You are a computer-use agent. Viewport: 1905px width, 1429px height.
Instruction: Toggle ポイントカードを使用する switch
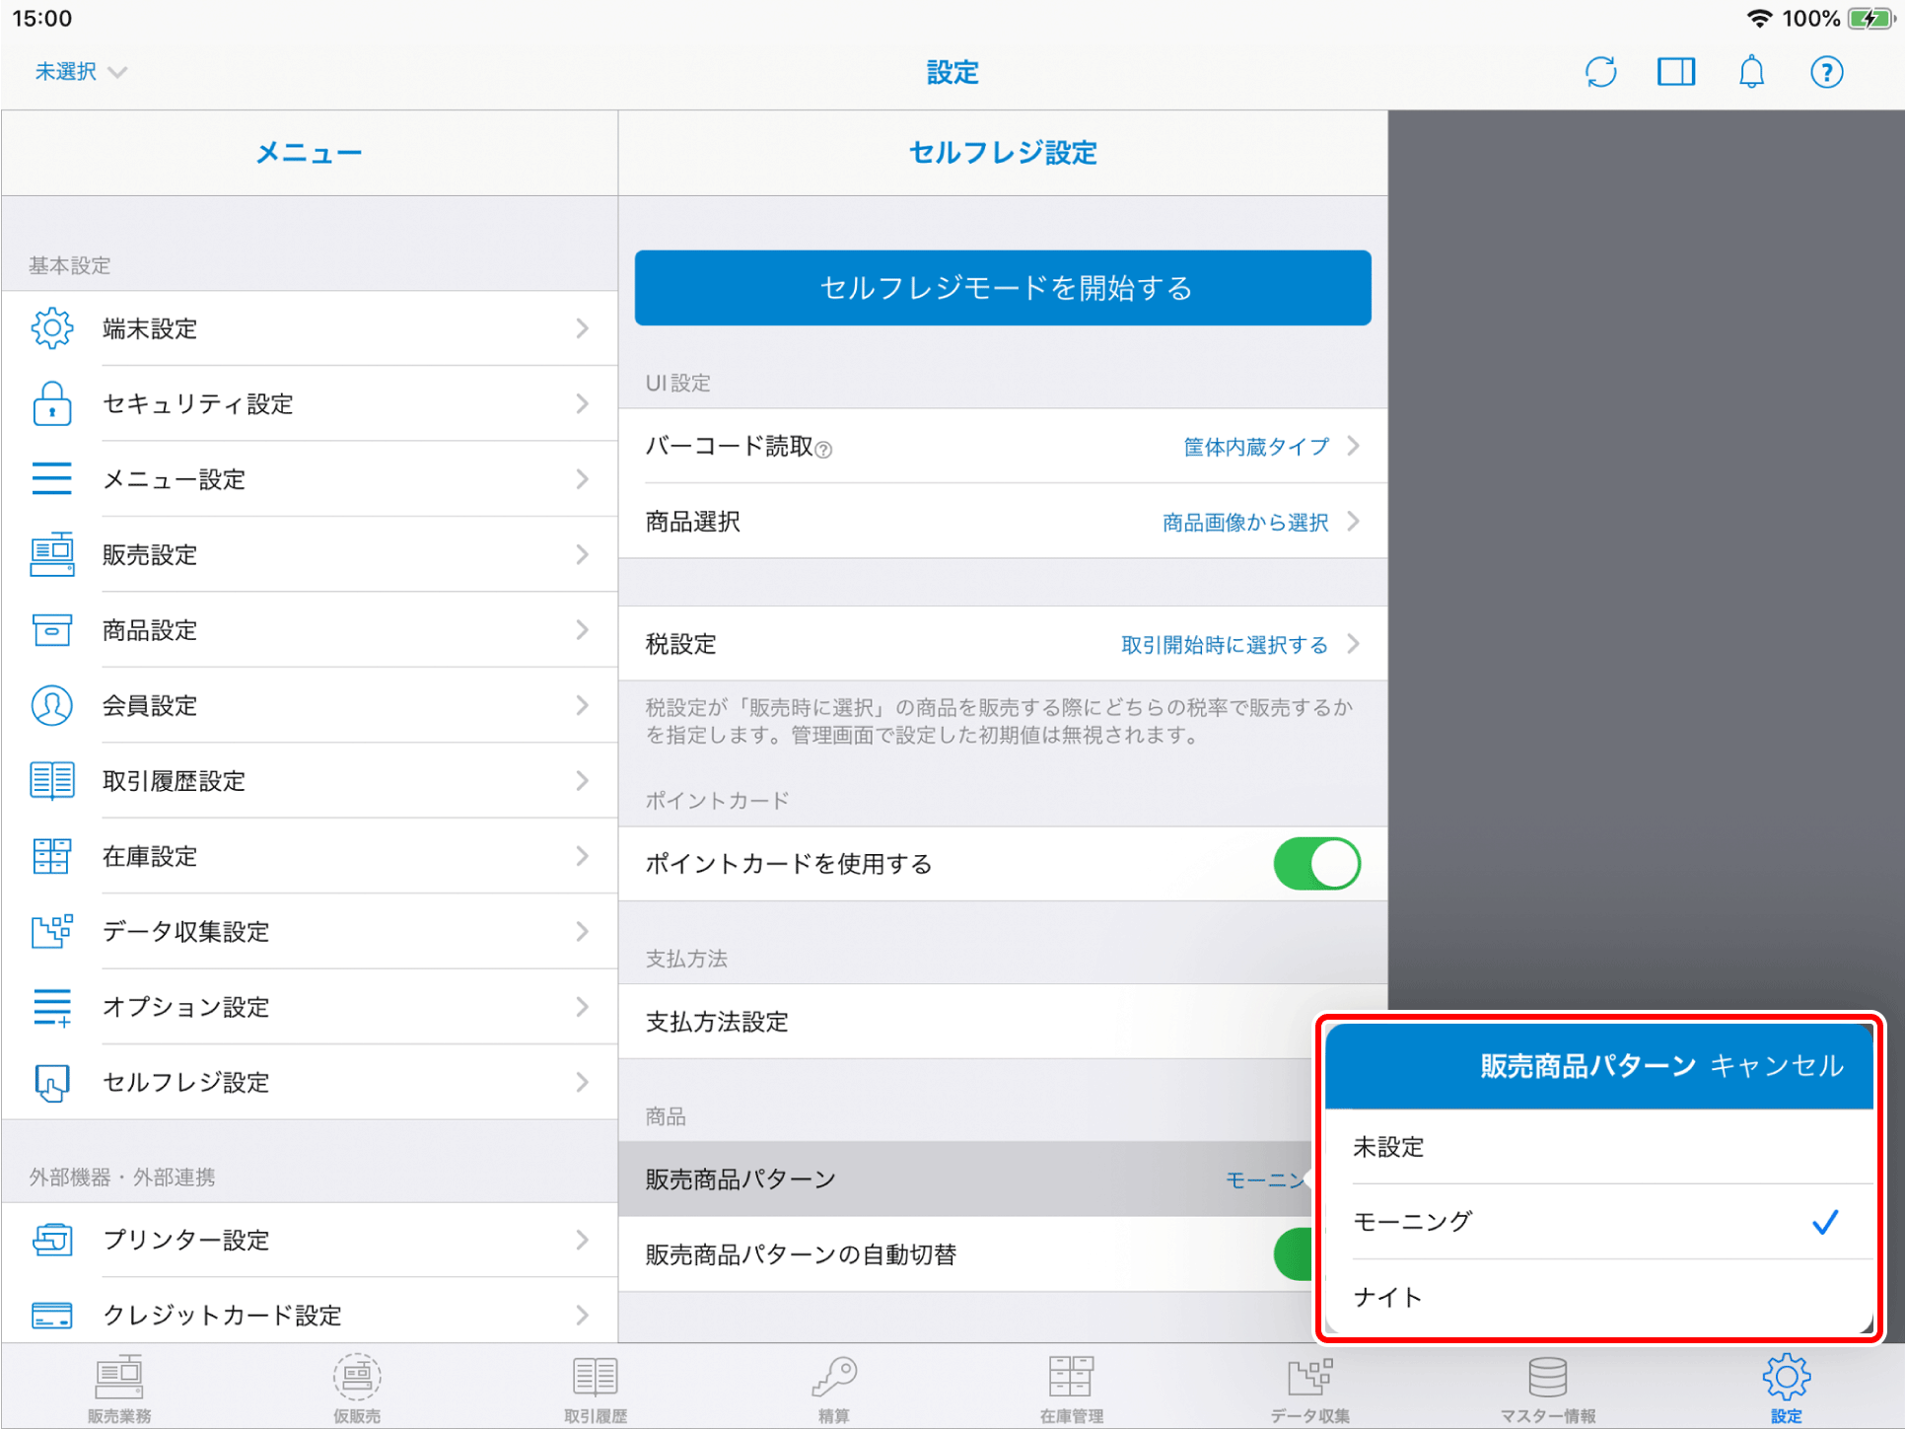pos(1316,864)
